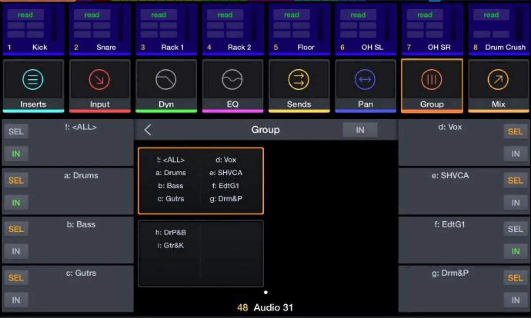The width and height of the screenshot is (531, 318).
Task: Select i: Gtr&K in the second bank
Action: pos(171,245)
